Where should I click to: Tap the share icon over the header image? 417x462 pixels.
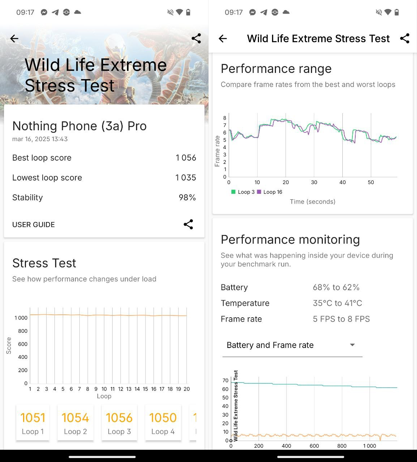click(196, 39)
